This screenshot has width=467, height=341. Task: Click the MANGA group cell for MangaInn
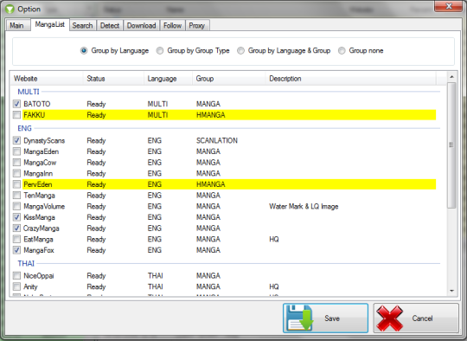pos(208,173)
